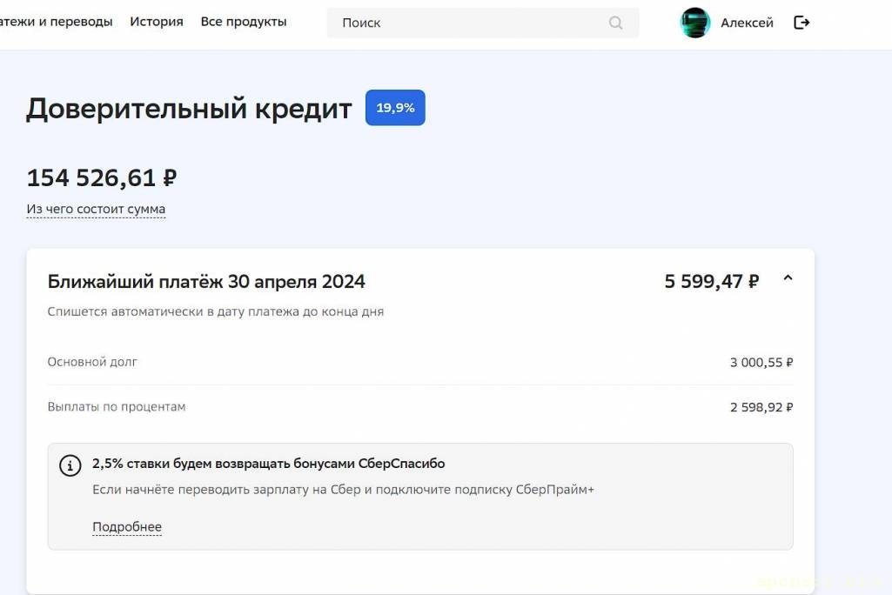Click the 19,9% interest rate badge
The width and height of the screenshot is (892, 595).
tap(395, 108)
